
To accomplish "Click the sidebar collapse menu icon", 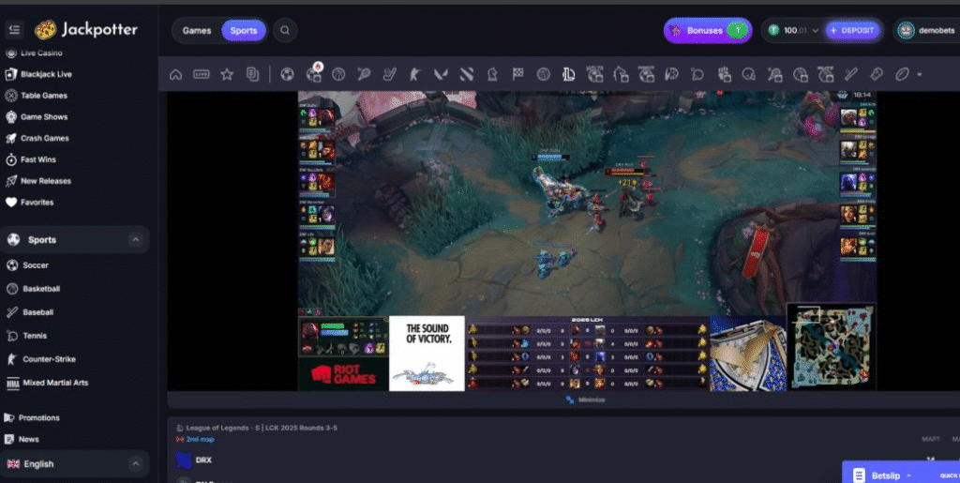I will 14,30.
